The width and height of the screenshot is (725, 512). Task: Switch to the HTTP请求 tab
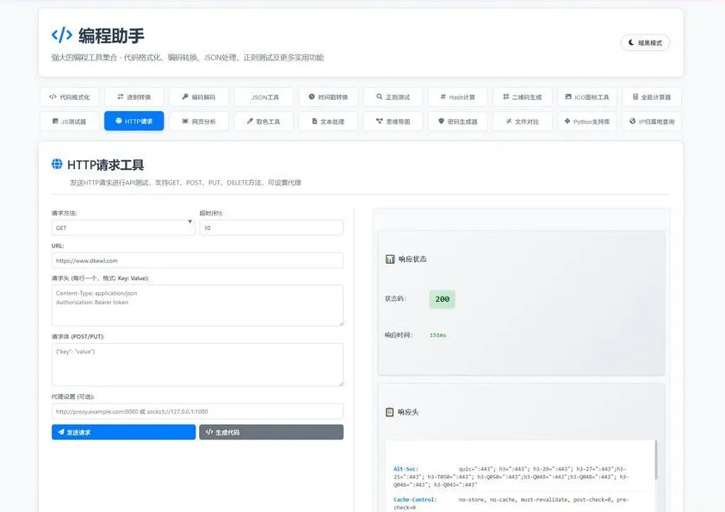133,121
